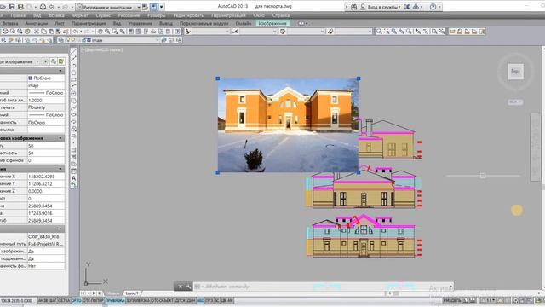Click the image brightness field value 50
This screenshot has width=545, height=307.
click(x=46, y=146)
